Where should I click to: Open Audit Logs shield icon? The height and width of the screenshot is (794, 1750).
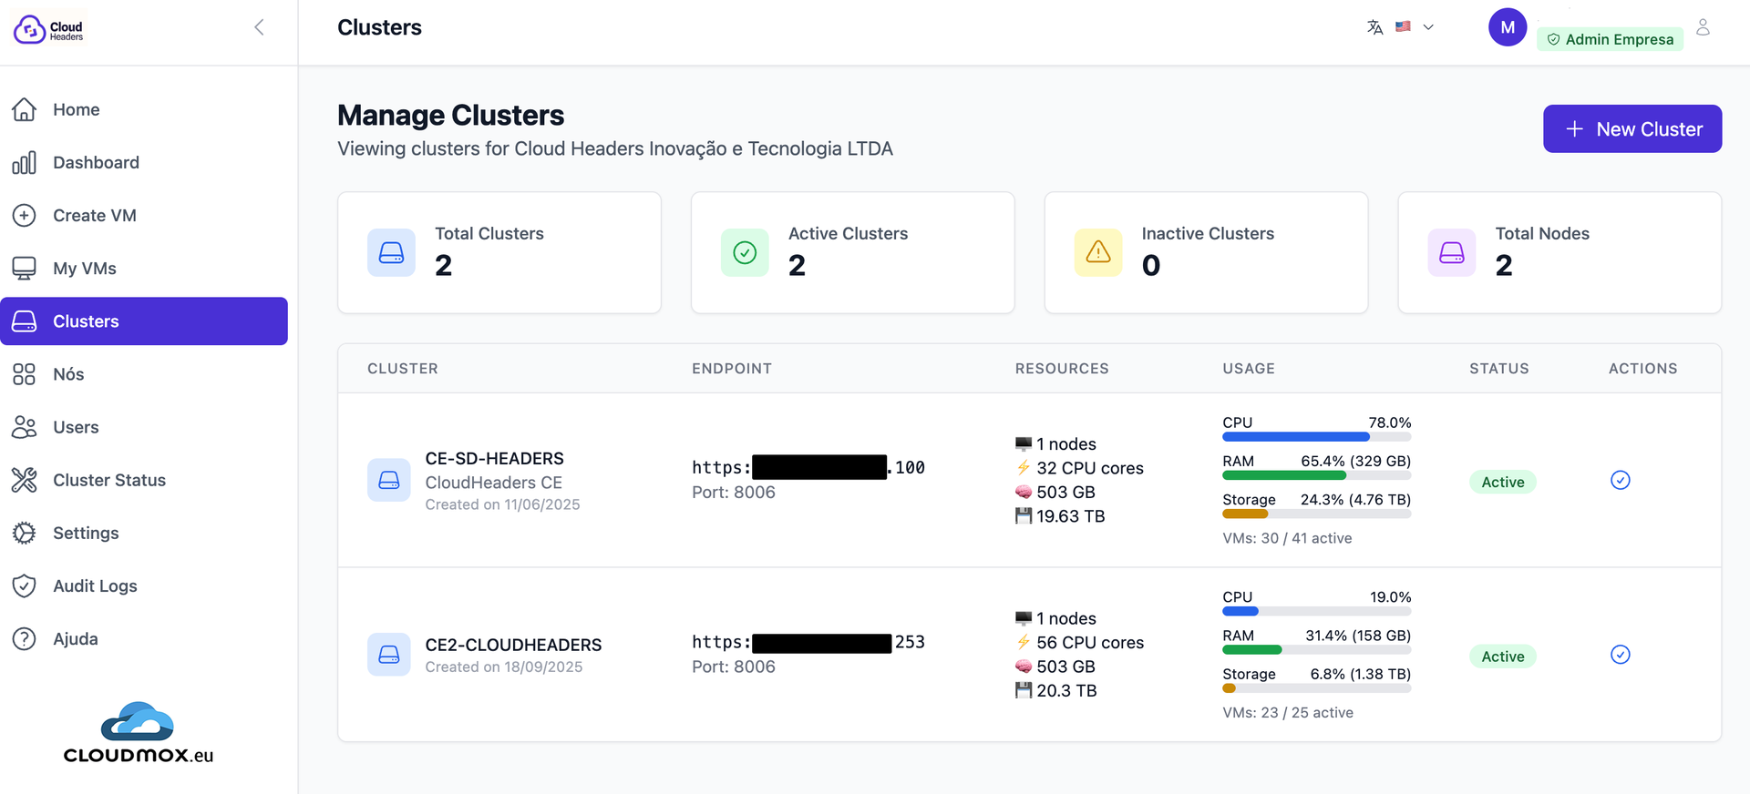click(x=25, y=585)
